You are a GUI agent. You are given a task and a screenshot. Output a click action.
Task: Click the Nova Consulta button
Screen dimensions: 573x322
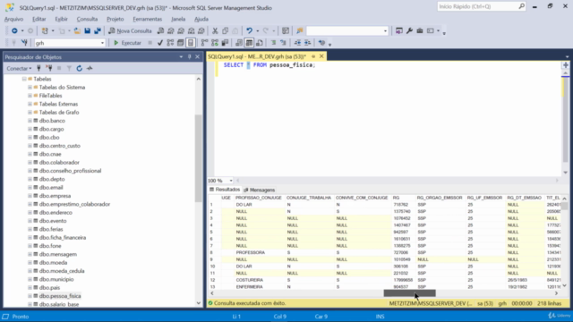click(x=131, y=31)
